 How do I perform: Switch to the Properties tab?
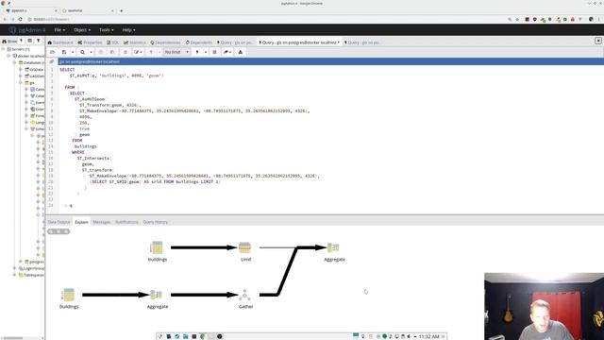(90, 42)
